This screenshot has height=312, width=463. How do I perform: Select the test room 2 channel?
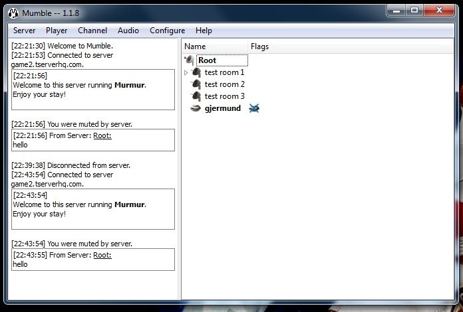(x=224, y=84)
